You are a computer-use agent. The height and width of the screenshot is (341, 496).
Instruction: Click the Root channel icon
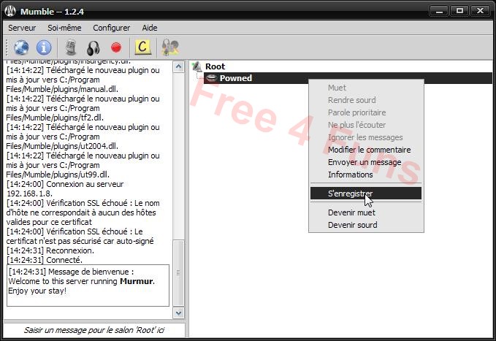click(197, 66)
